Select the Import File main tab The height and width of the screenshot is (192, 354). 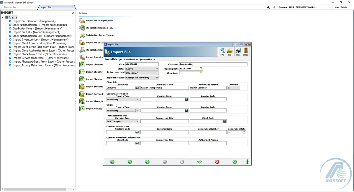[x=57, y=7]
